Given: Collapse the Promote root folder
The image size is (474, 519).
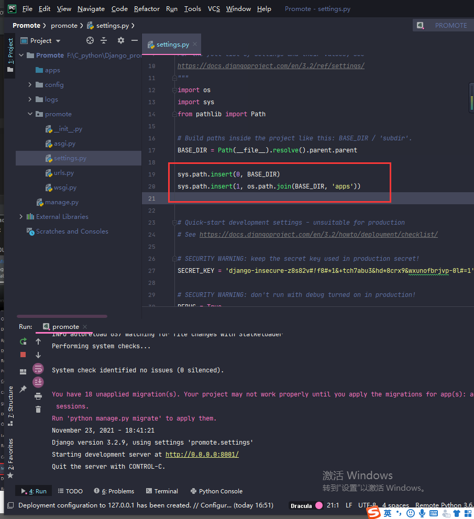Looking at the screenshot, I should [x=21, y=56].
